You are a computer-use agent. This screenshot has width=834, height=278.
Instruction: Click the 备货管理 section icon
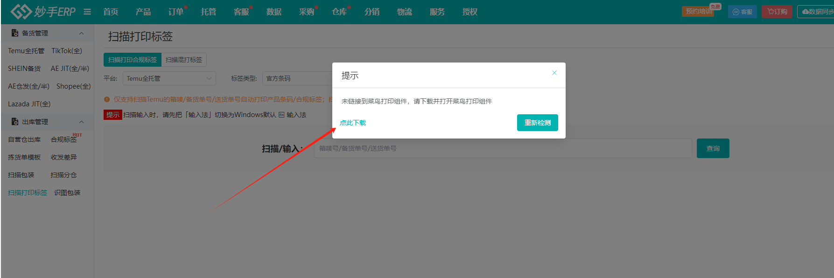15,33
